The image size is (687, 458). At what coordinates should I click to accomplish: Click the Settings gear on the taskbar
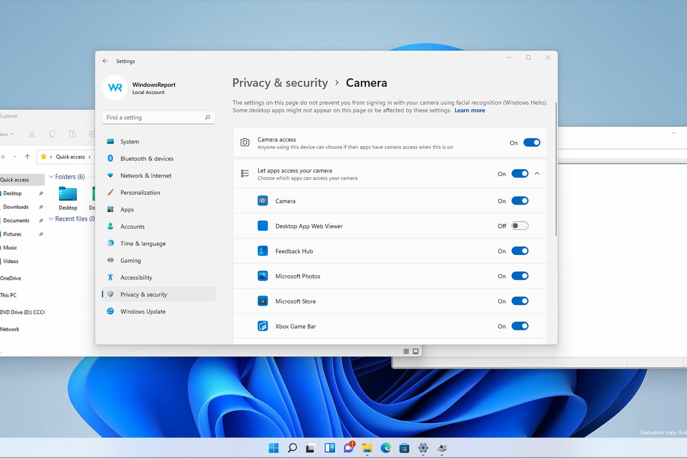[423, 448]
